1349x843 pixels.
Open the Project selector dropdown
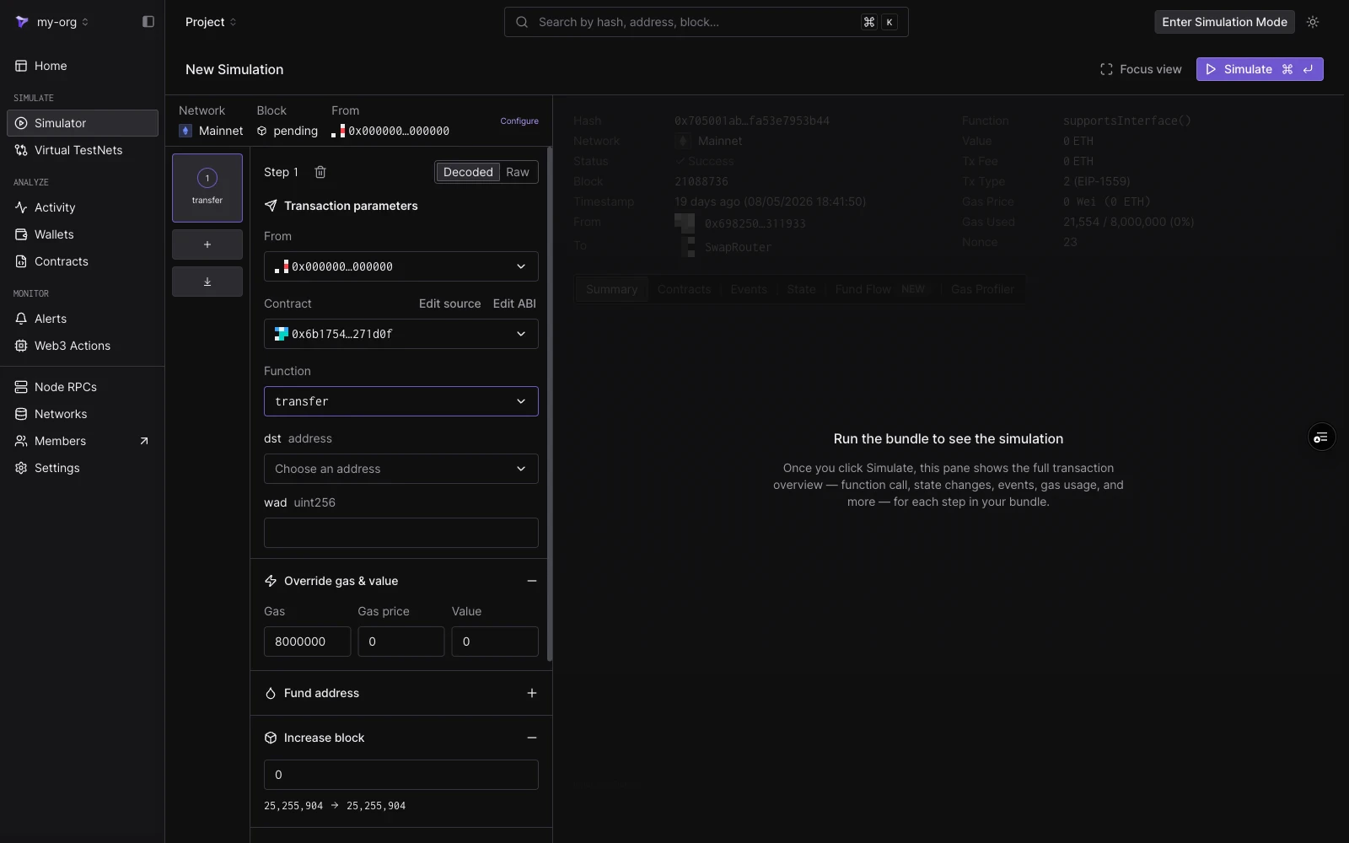[211, 22]
